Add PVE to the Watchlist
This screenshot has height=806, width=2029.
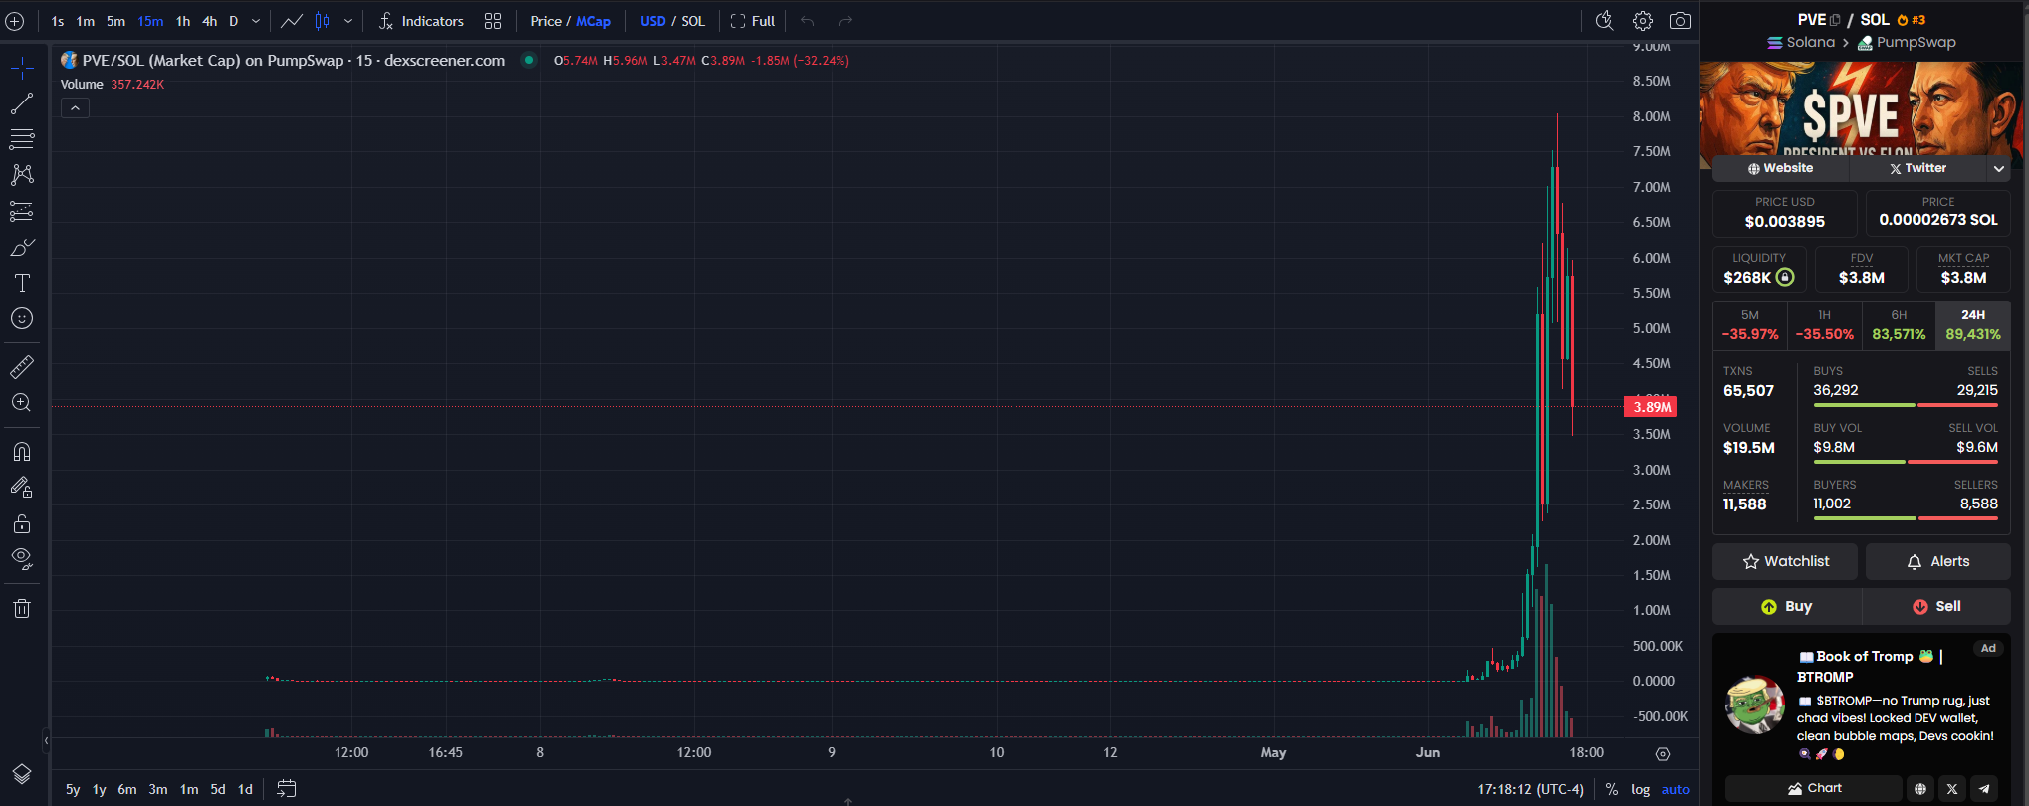(x=1785, y=561)
